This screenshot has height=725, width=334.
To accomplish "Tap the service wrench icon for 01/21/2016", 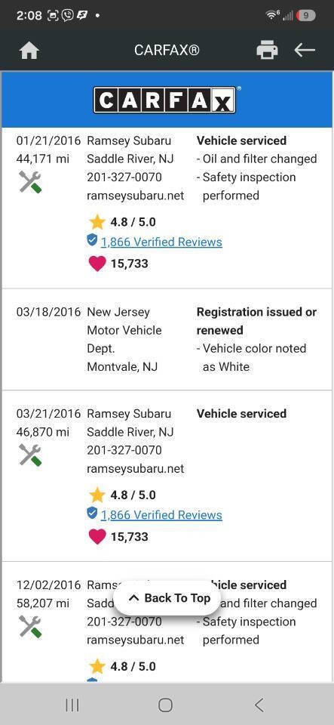I will point(30,182).
